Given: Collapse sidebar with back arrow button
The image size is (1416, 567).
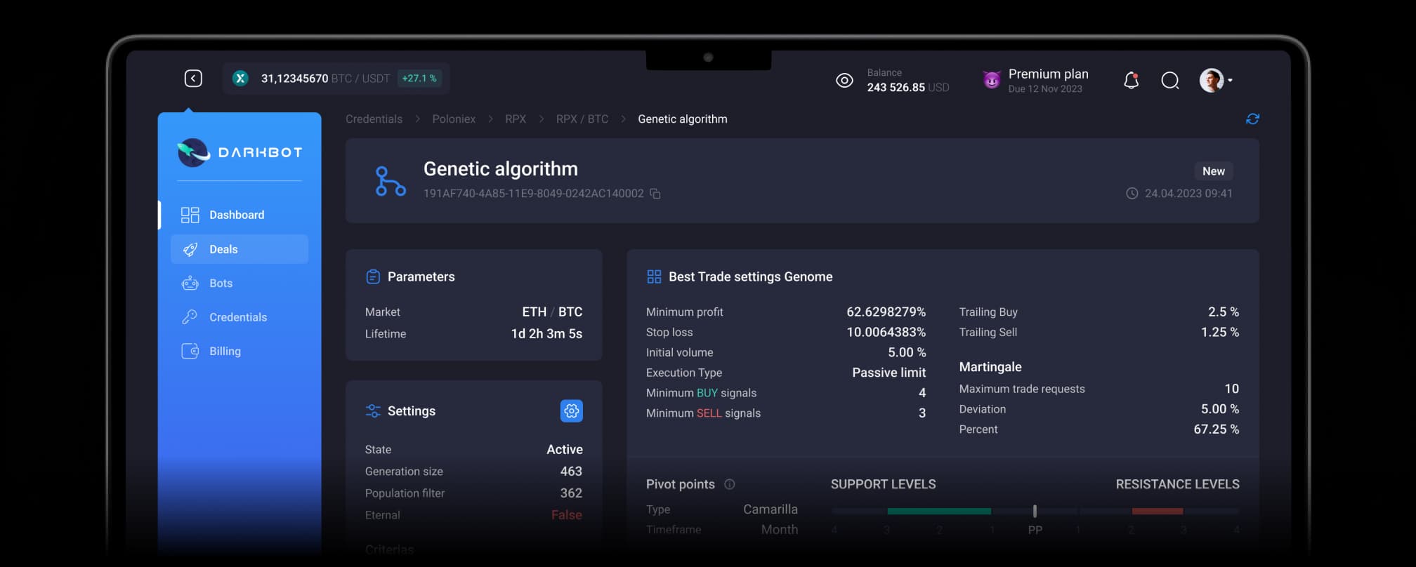Looking at the screenshot, I should (x=193, y=79).
